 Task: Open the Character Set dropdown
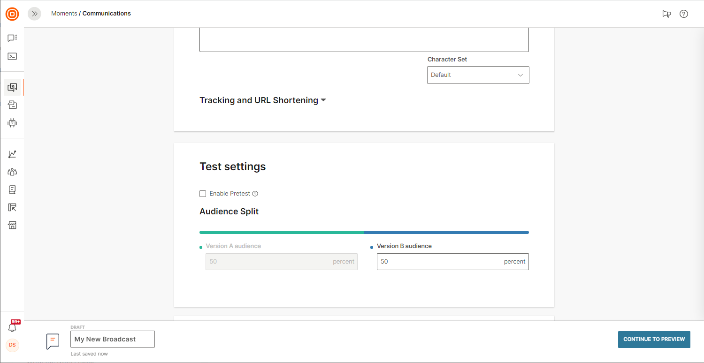(478, 75)
